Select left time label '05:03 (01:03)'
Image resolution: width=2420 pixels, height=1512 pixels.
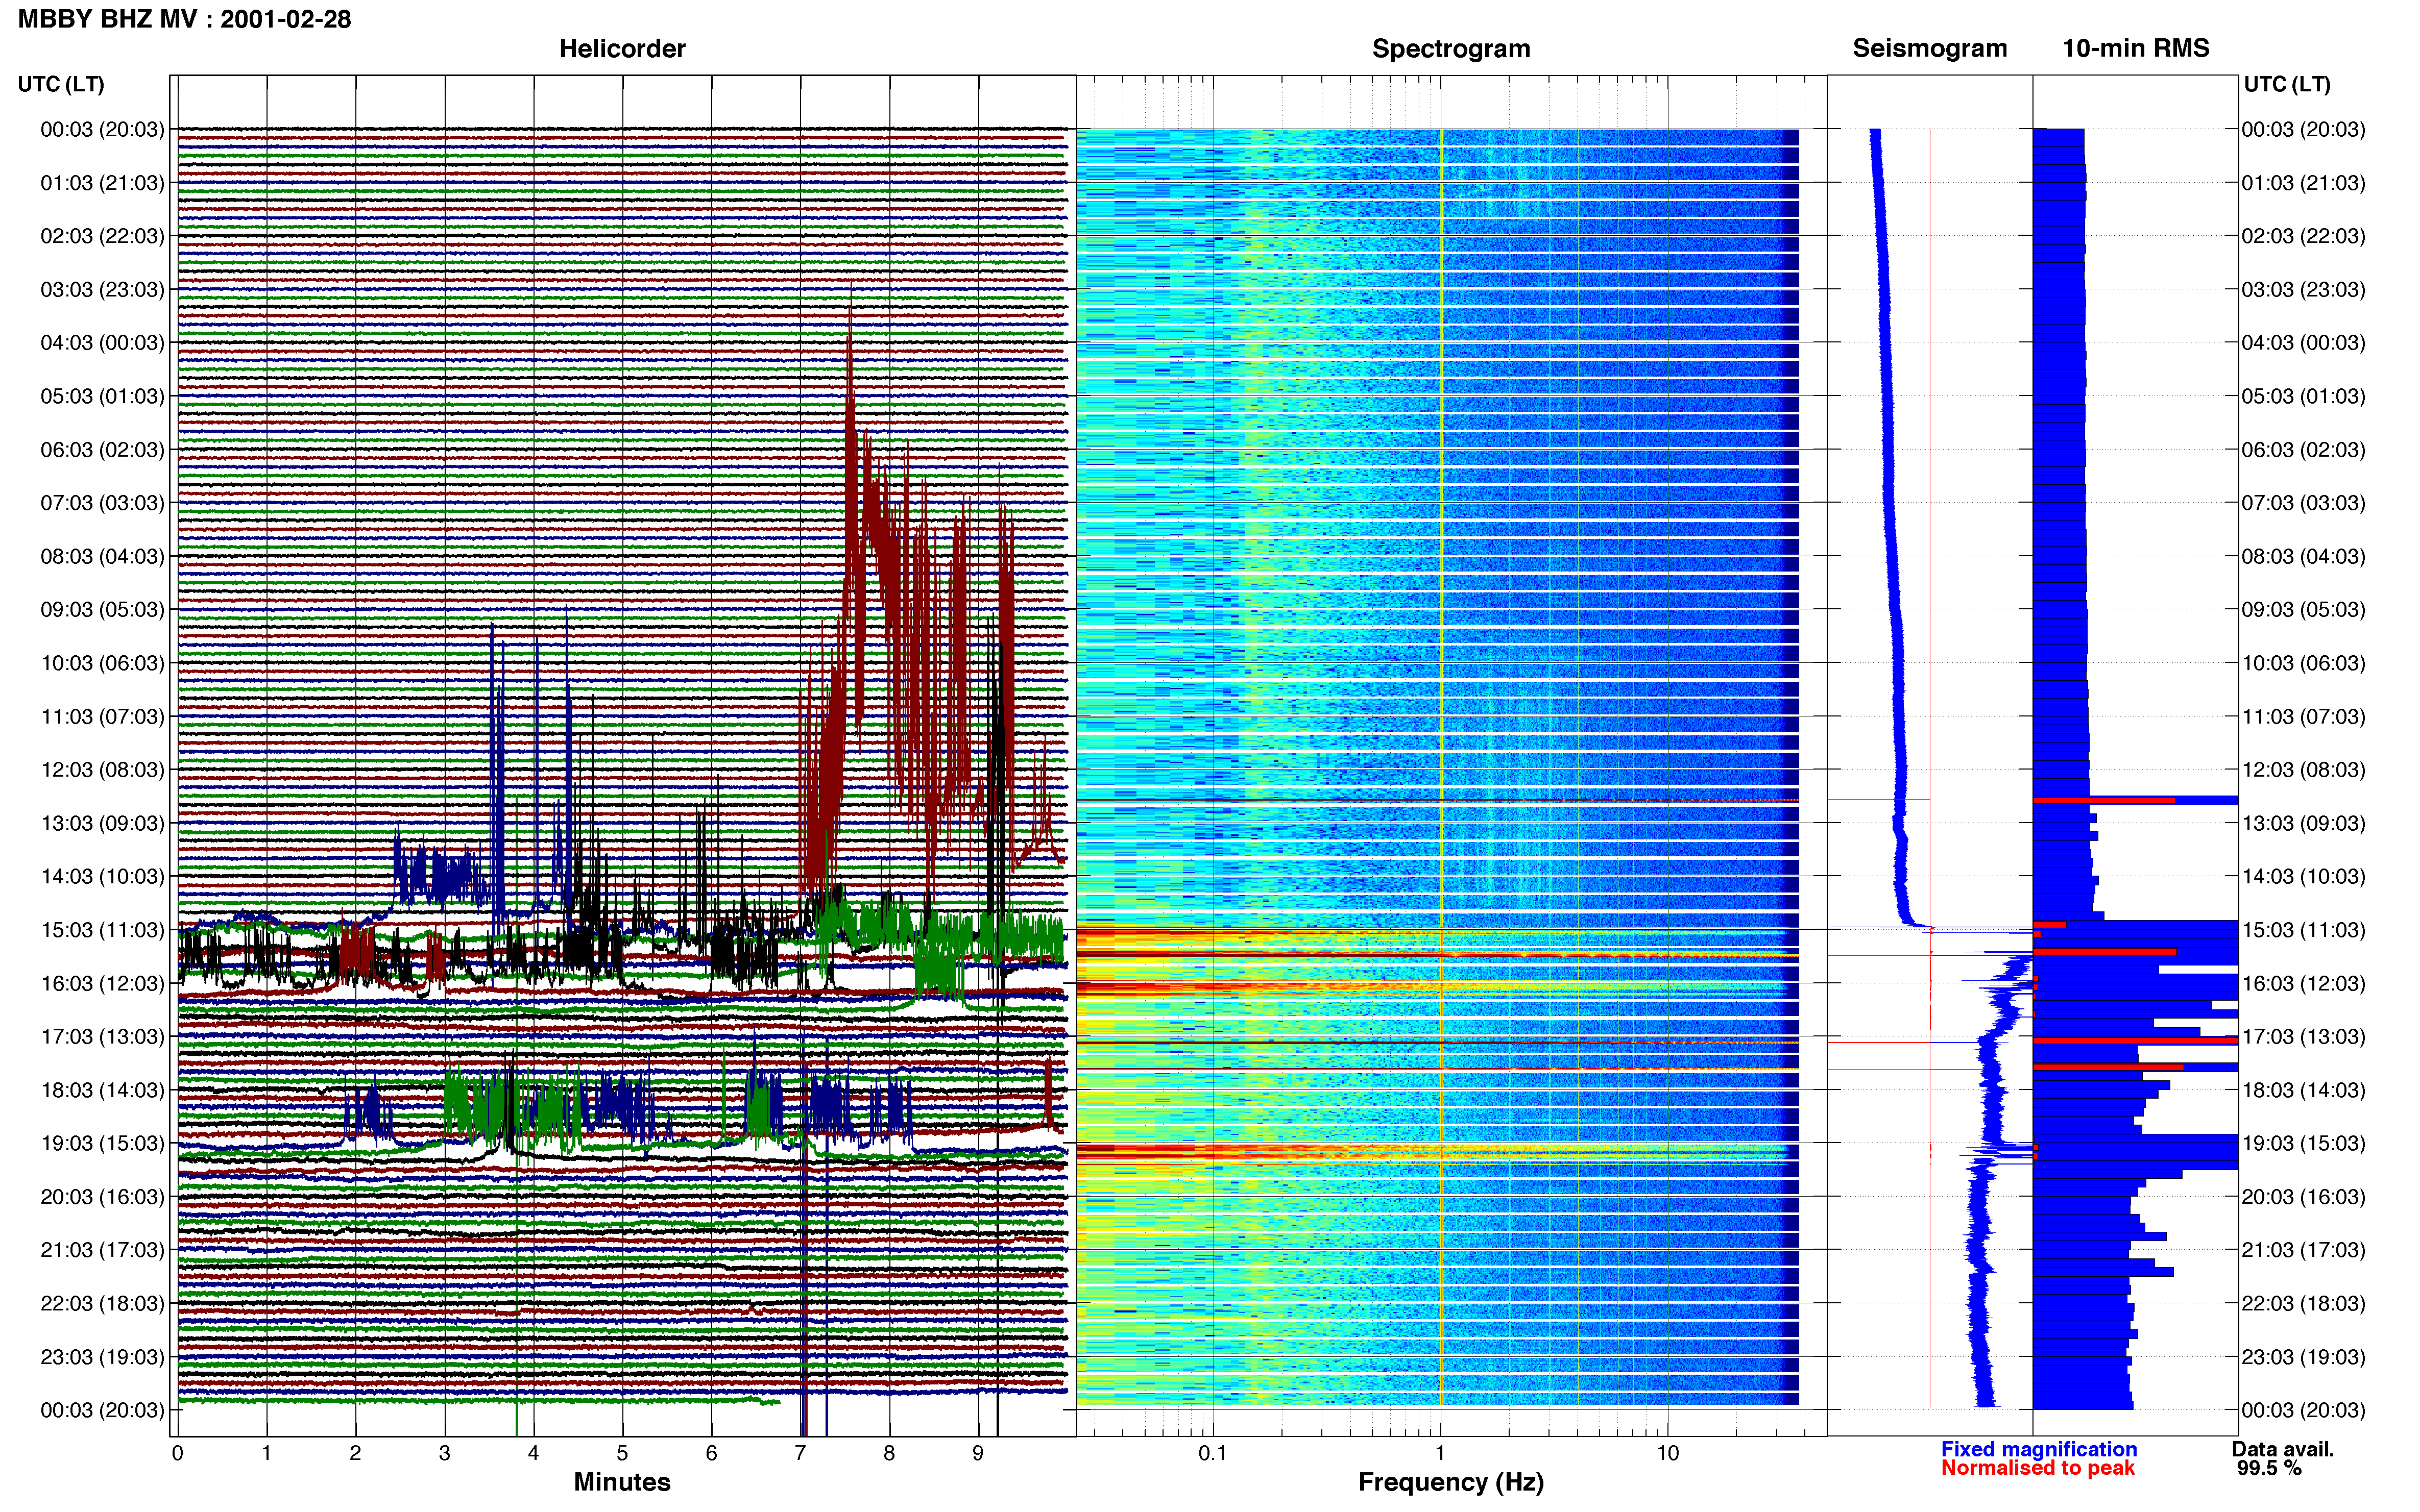[102, 396]
